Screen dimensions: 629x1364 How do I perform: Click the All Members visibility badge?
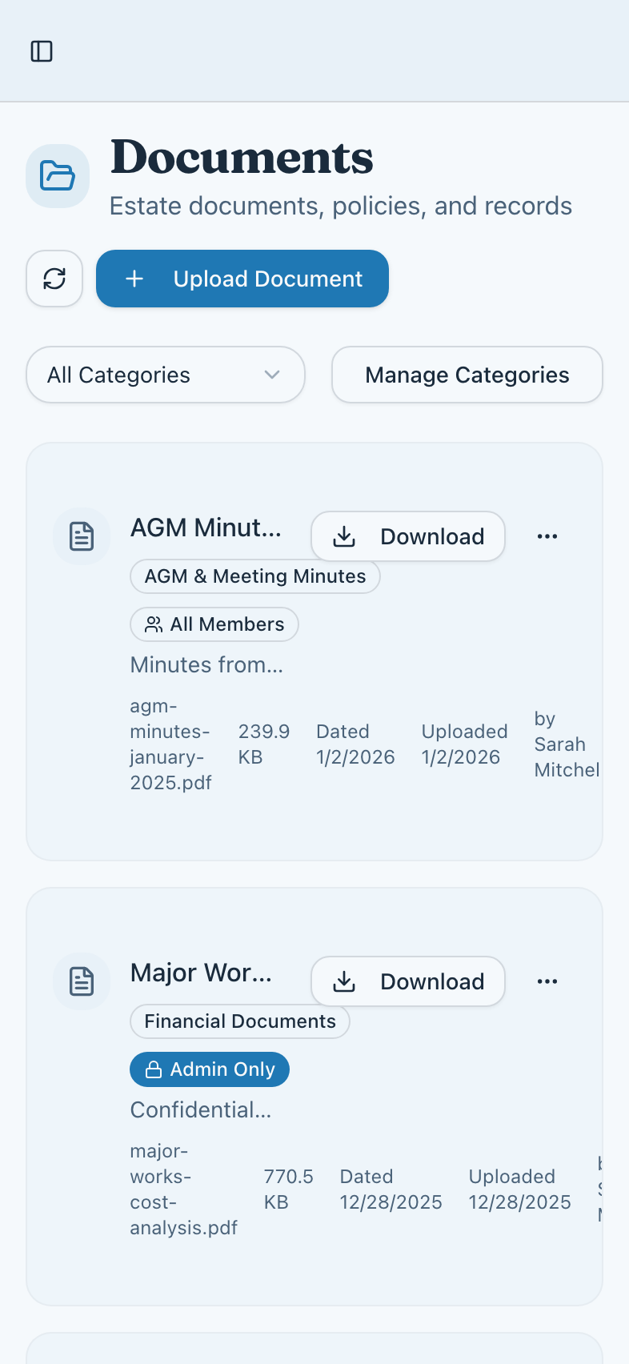pos(214,624)
